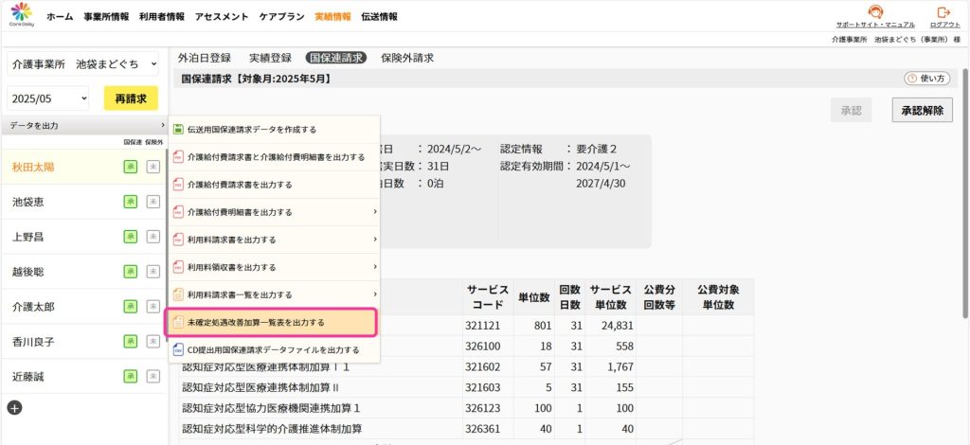This screenshot has height=445, width=970.
Task: Click the logout icon
Action: coord(943,12)
